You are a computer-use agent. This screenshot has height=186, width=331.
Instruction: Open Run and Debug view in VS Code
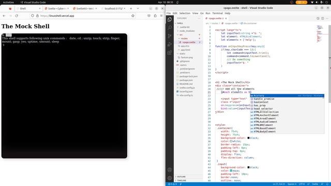coord(170,44)
